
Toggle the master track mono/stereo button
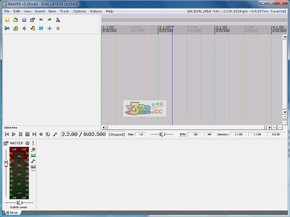click(x=28, y=143)
